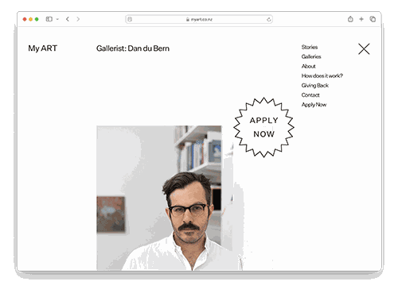Click the yellow minimize window button
Screen dimensions: 398x293
point(31,19)
